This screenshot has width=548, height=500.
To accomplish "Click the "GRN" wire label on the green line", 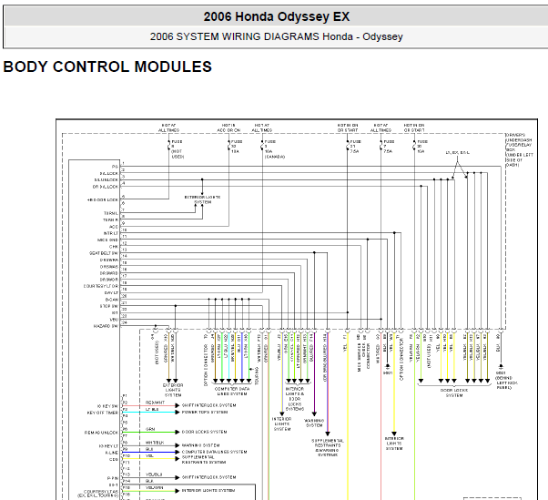I will coord(150,429).
